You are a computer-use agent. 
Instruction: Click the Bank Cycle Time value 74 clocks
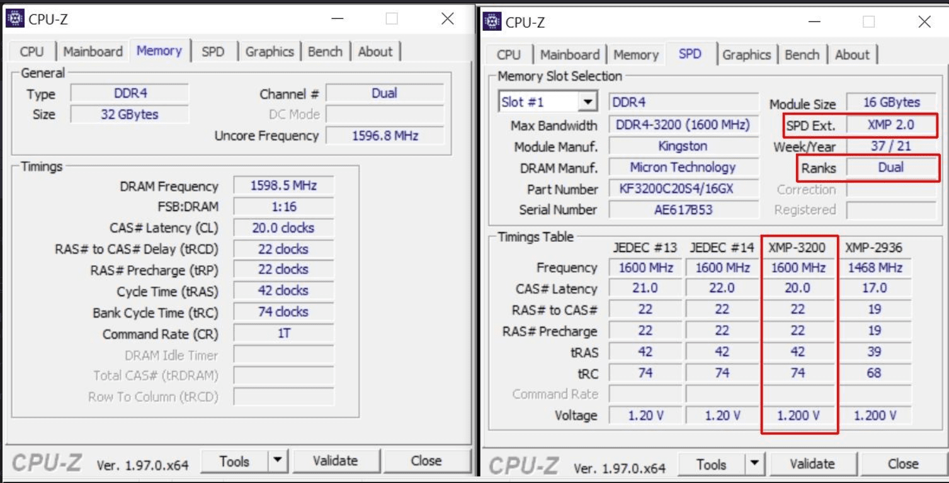283,312
